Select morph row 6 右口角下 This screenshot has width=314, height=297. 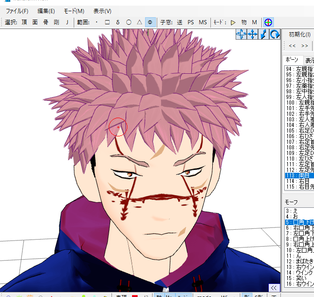(300, 228)
